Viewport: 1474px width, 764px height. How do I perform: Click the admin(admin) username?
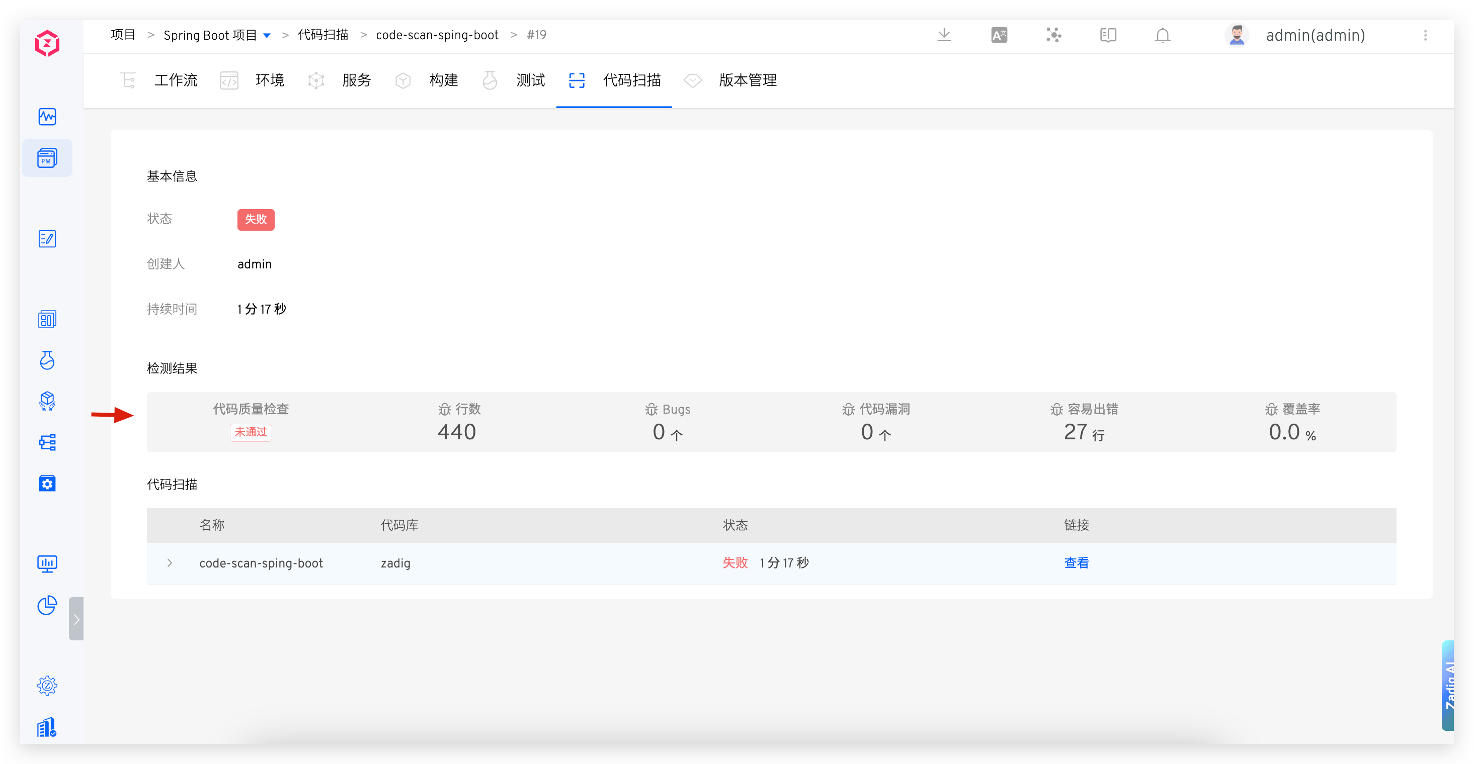tap(1315, 35)
